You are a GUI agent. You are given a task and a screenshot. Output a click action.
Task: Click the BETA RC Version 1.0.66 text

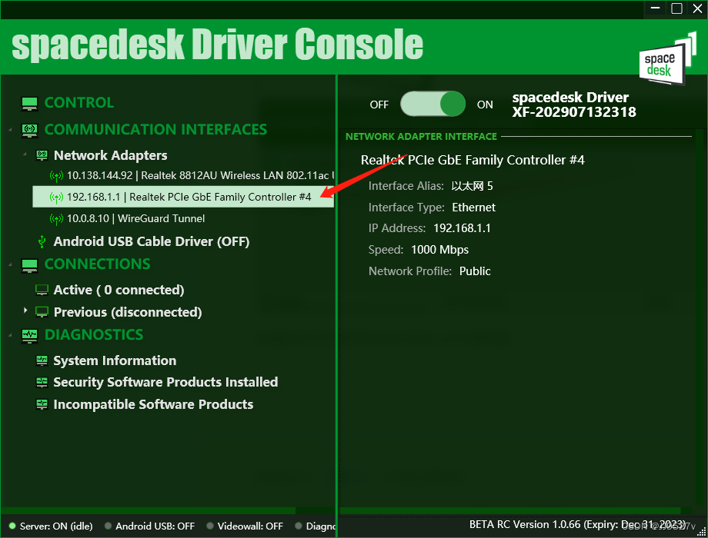(525, 524)
